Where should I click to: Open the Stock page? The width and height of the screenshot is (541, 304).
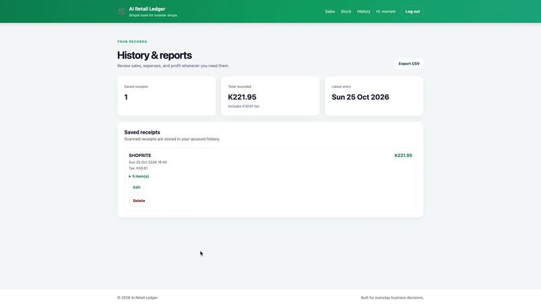point(346,11)
